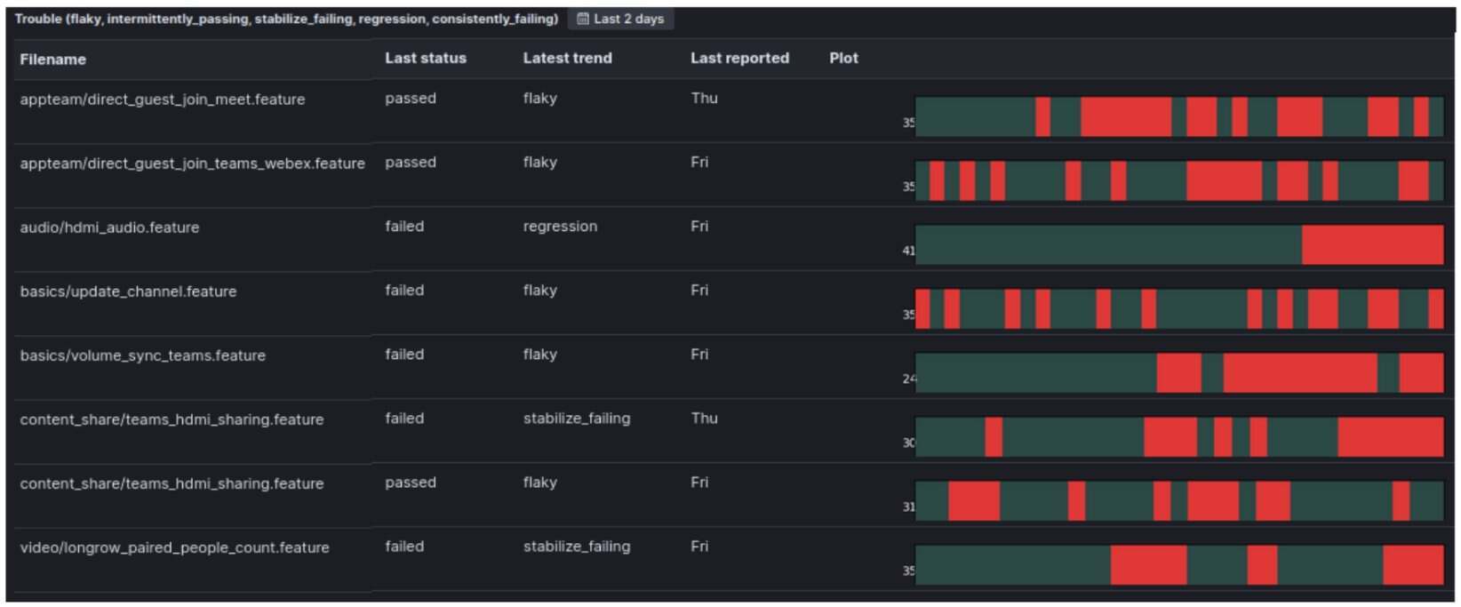Open the flaky teams_hdmi_sharing.feature filename
Screen dimensions: 1461x607
click(x=172, y=483)
